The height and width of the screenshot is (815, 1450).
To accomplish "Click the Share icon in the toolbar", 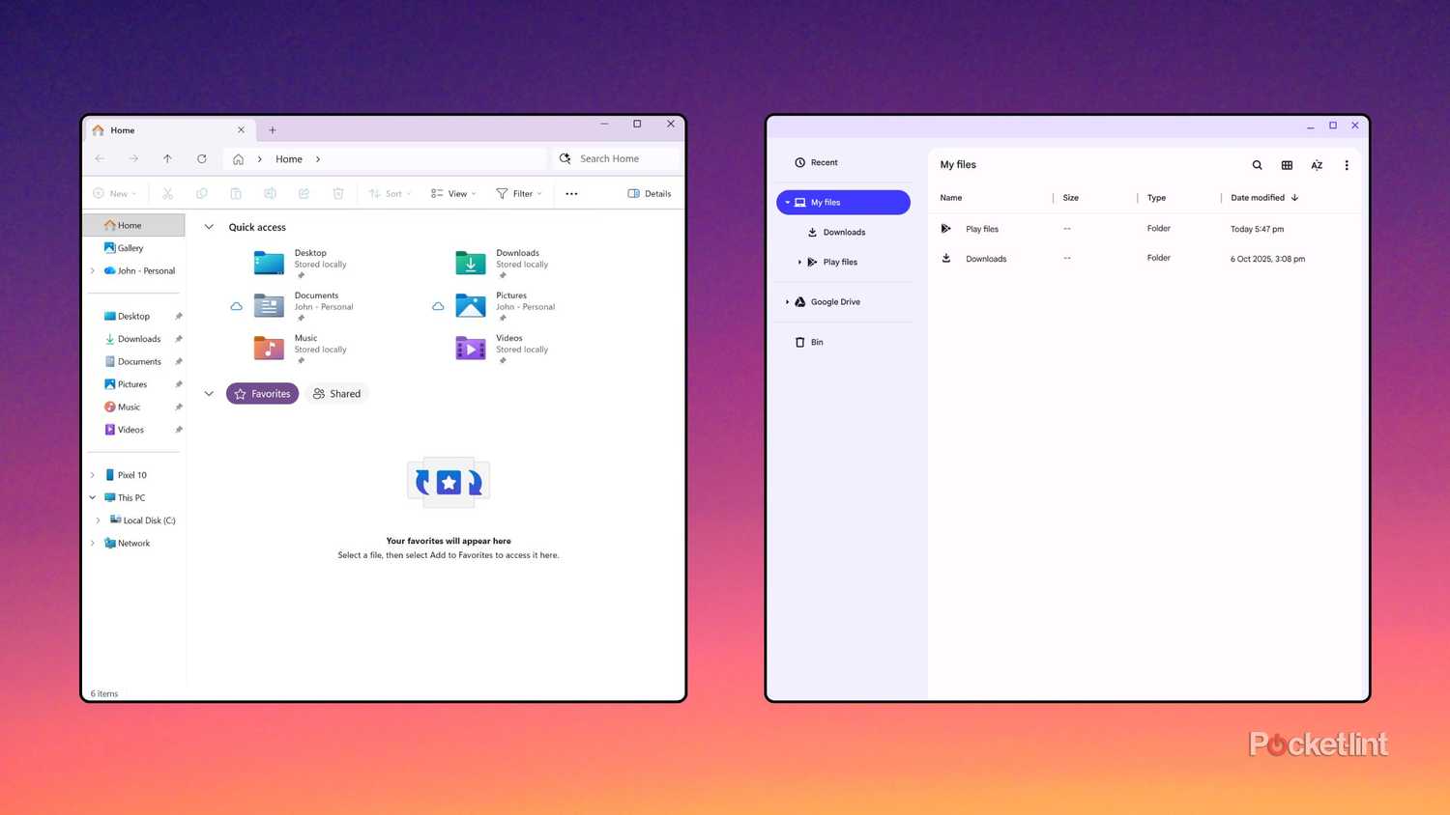I will tap(304, 193).
